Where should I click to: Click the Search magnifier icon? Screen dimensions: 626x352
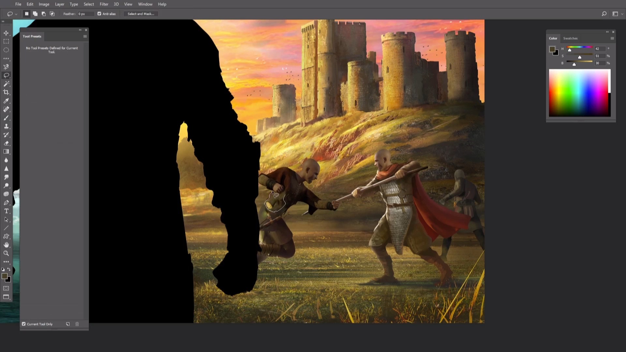pyautogui.click(x=604, y=14)
